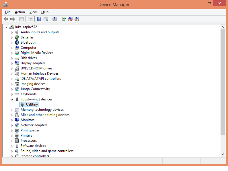
Task: Select the Software devices label
Action: (33, 146)
